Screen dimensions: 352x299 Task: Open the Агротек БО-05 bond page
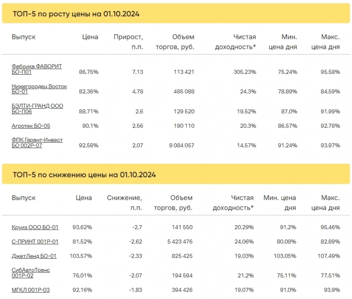pyautogui.click(x=31, y=125)
